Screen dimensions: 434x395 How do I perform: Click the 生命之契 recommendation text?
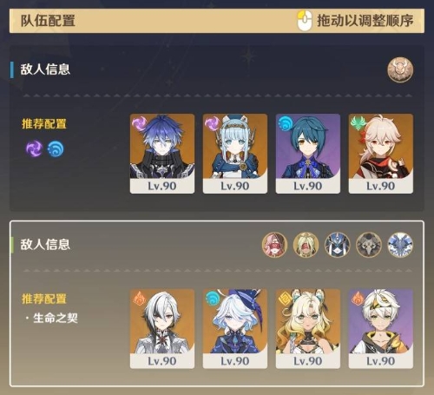56,318
